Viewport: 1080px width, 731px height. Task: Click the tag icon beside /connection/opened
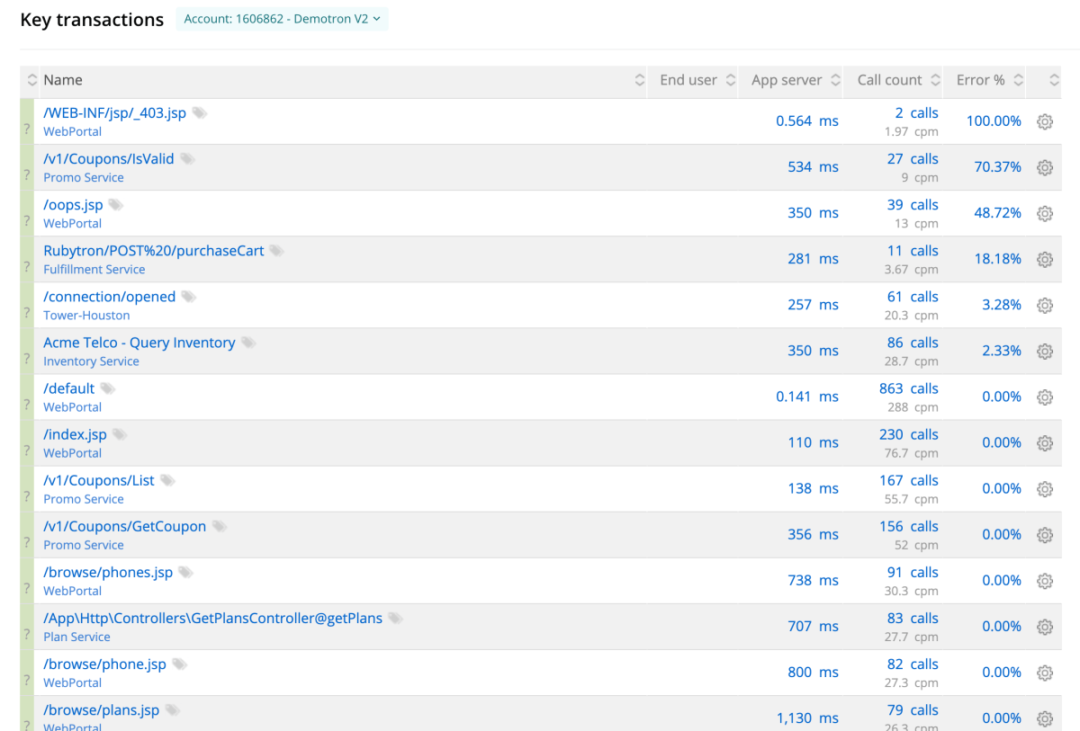click(188, 297)
